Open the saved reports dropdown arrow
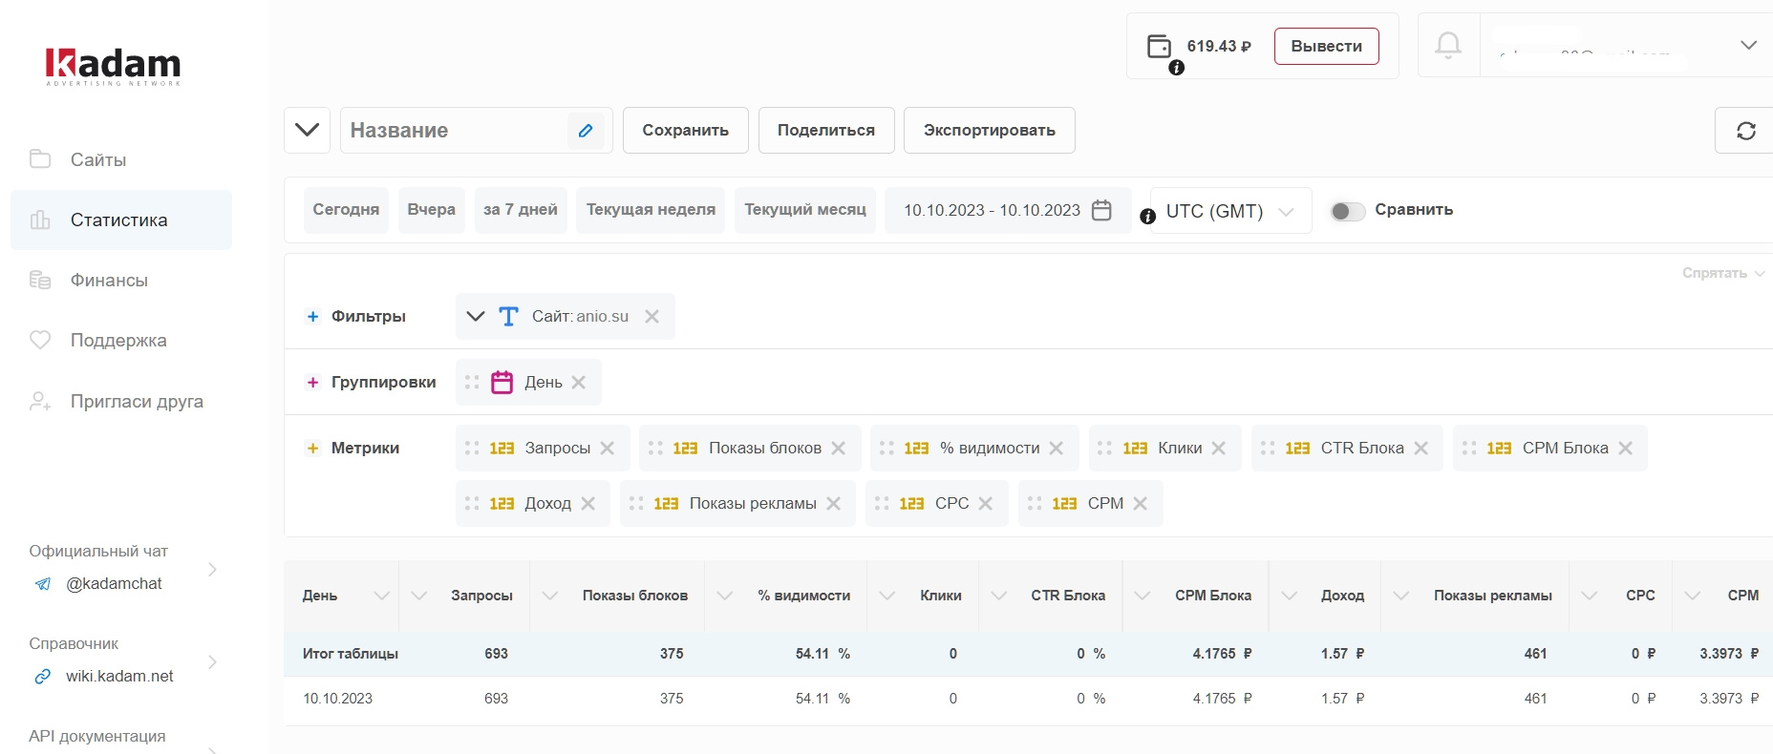The image size is (1773, 754). click(308, 130)
